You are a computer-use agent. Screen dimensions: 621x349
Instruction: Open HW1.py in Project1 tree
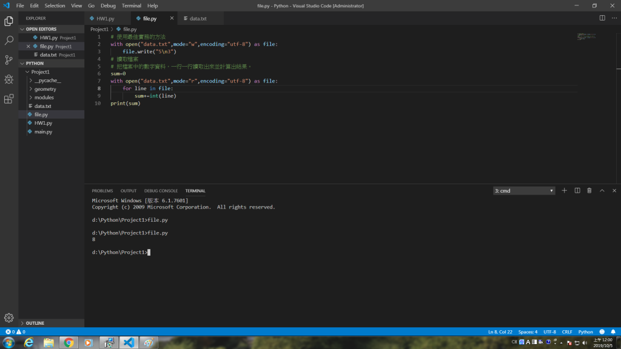[43, 123]
